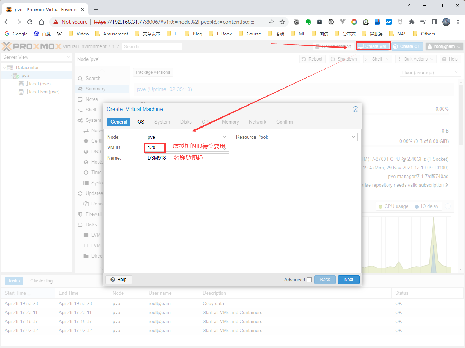Click the share page icon in address bar

click(x=271, y=22)
